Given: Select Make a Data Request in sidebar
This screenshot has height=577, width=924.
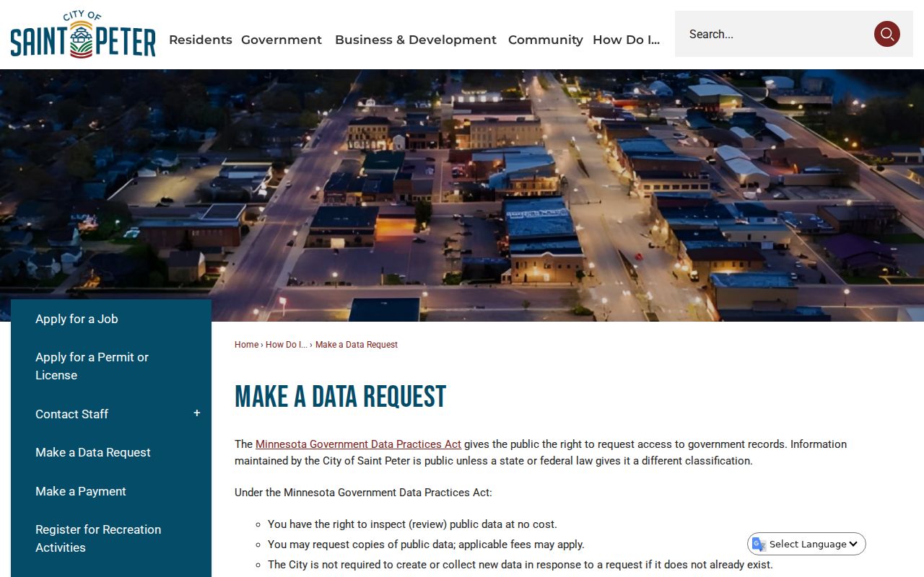Looking at the screenshot, I should coord(93,452).
